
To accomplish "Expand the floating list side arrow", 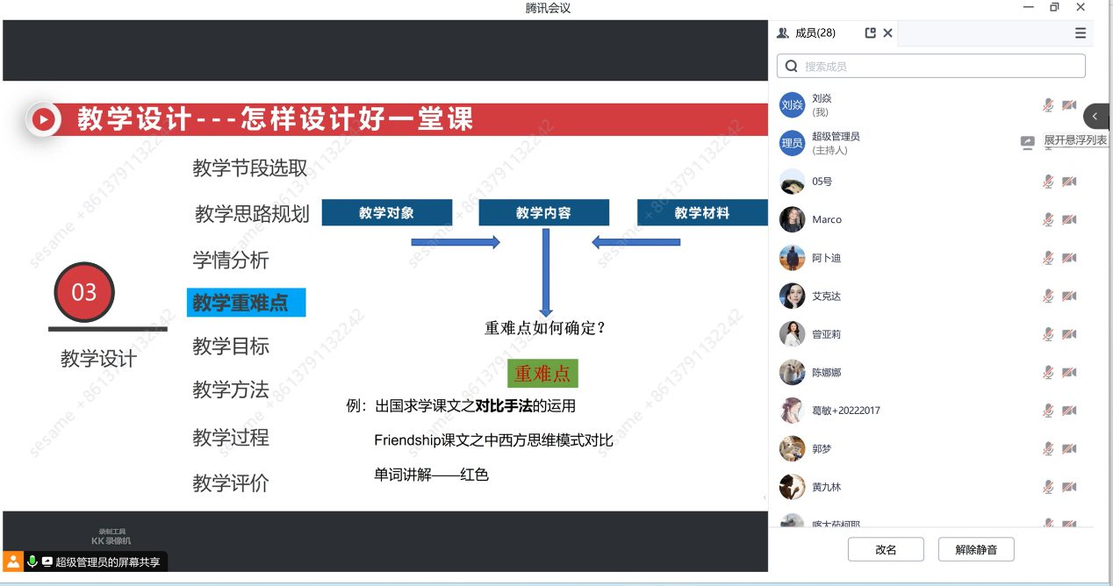I will click(x=1095, y=117).
